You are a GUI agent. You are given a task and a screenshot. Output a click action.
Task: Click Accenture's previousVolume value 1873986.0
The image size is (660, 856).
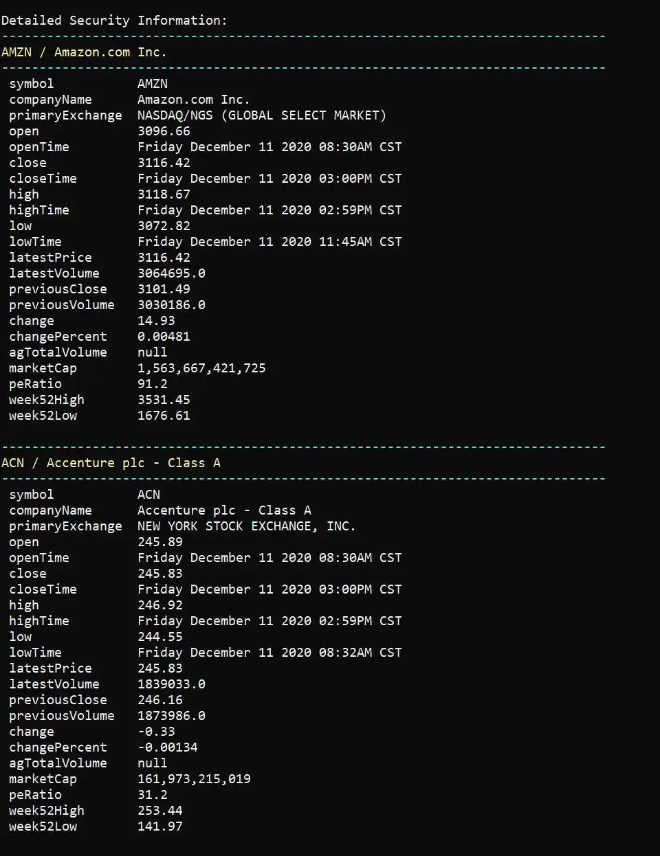tap(171, 716)
